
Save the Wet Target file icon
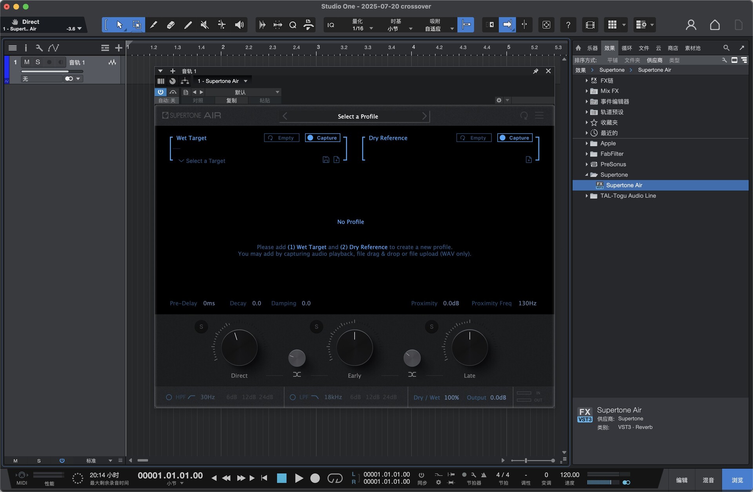click(326, 159)
